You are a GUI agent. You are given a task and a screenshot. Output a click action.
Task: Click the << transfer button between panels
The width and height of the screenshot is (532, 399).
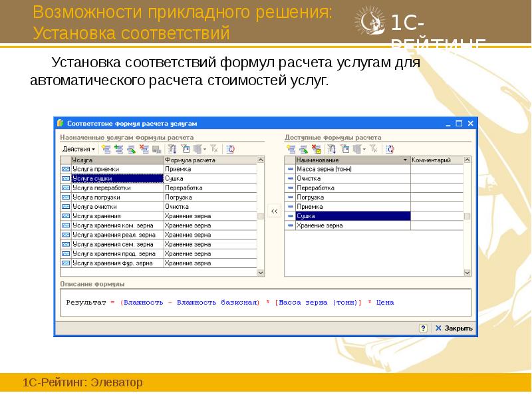point(274,210)
